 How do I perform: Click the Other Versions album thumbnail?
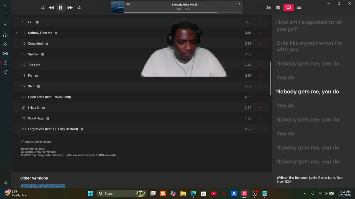(x=43, y=186)
